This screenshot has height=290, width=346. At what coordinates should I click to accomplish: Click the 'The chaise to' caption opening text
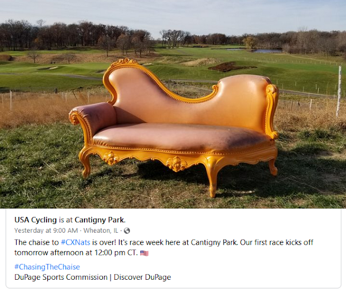point(37,242)
